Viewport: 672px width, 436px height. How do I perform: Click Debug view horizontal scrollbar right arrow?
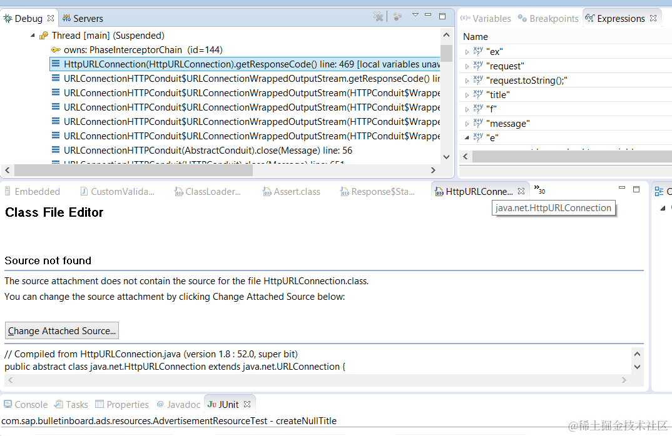pyautogui.click(x=433, y=171)
